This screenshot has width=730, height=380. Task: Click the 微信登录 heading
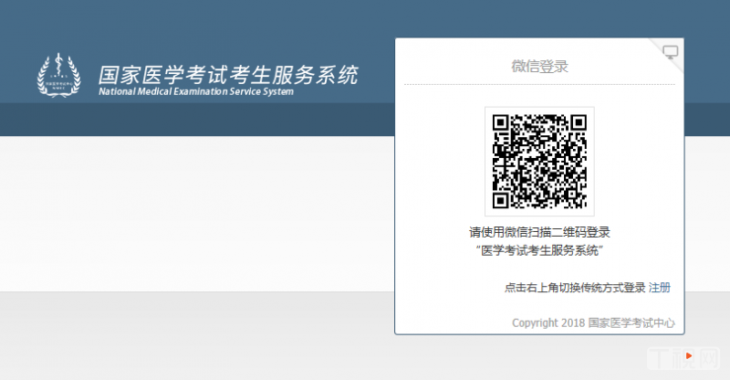(x=539, y=66)
